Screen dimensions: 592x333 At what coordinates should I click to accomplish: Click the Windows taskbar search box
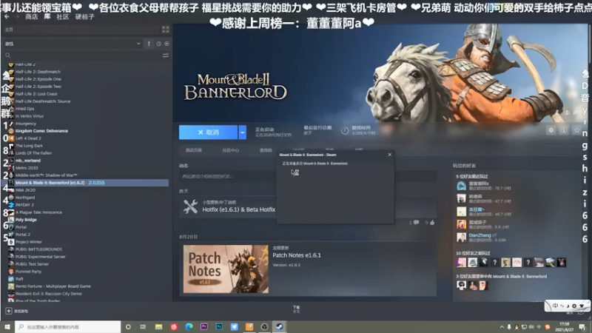(x=68, y=327)
